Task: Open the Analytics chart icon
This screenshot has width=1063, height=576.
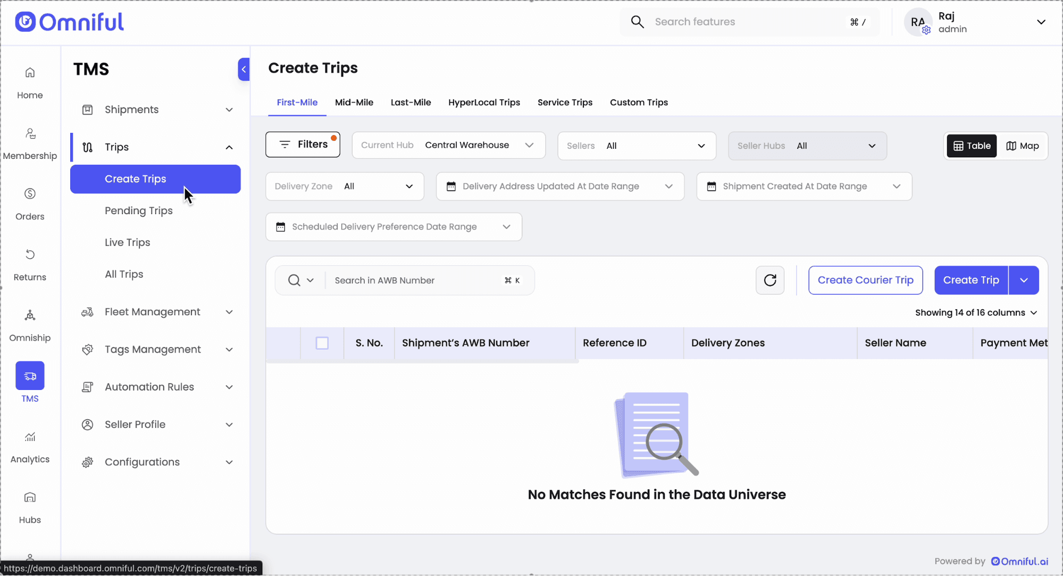Action: click(x=30, y=437)
